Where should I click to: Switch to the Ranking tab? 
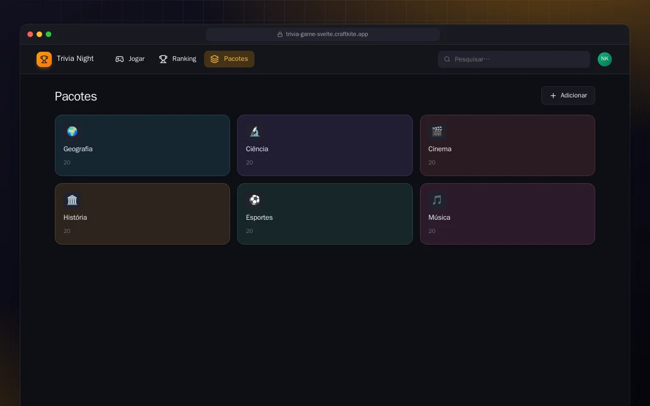(x=178, y=59)
